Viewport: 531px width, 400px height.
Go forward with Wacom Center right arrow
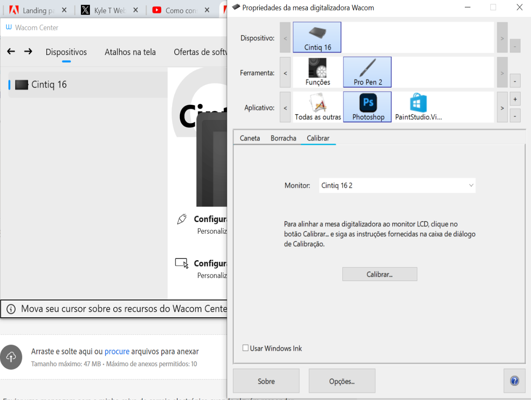(28, 52)
